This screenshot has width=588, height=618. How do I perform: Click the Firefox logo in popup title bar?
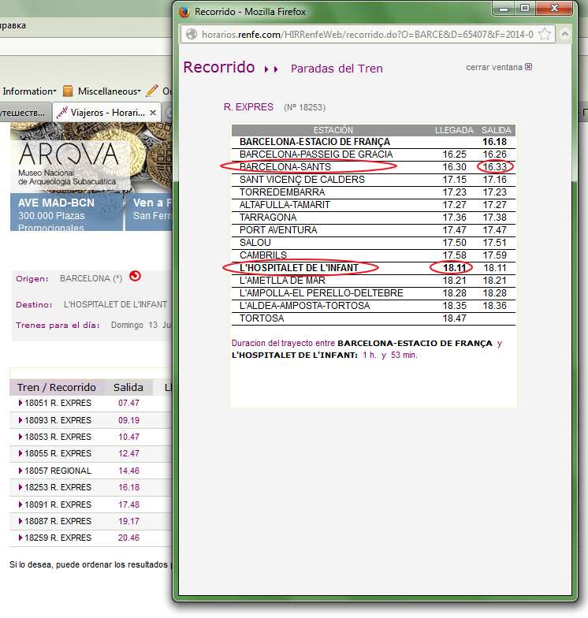point(184,11)
